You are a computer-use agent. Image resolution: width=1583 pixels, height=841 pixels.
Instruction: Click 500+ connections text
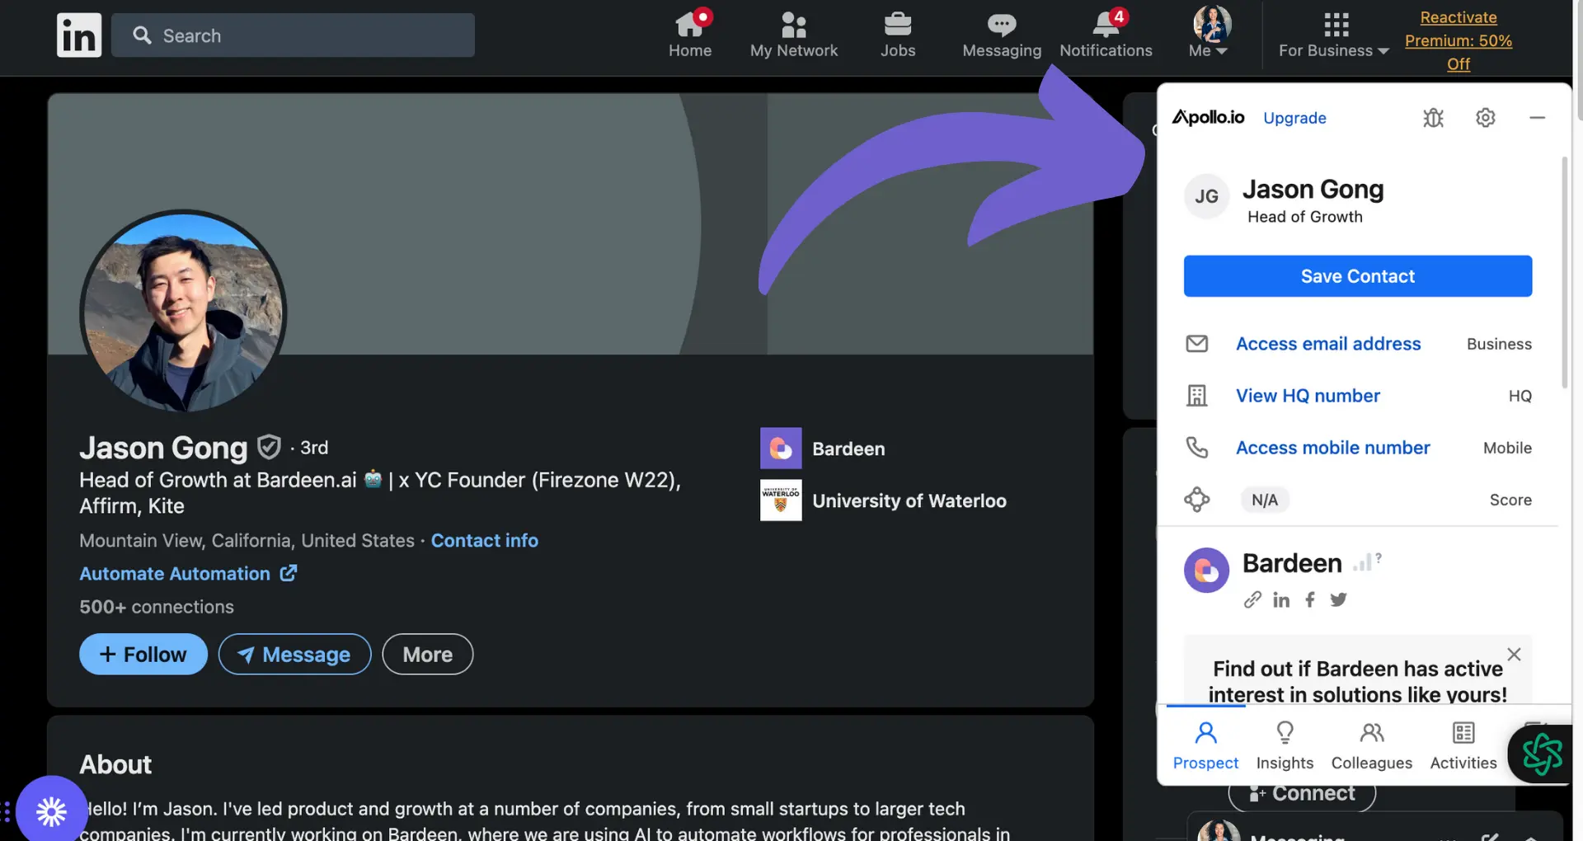157,607
